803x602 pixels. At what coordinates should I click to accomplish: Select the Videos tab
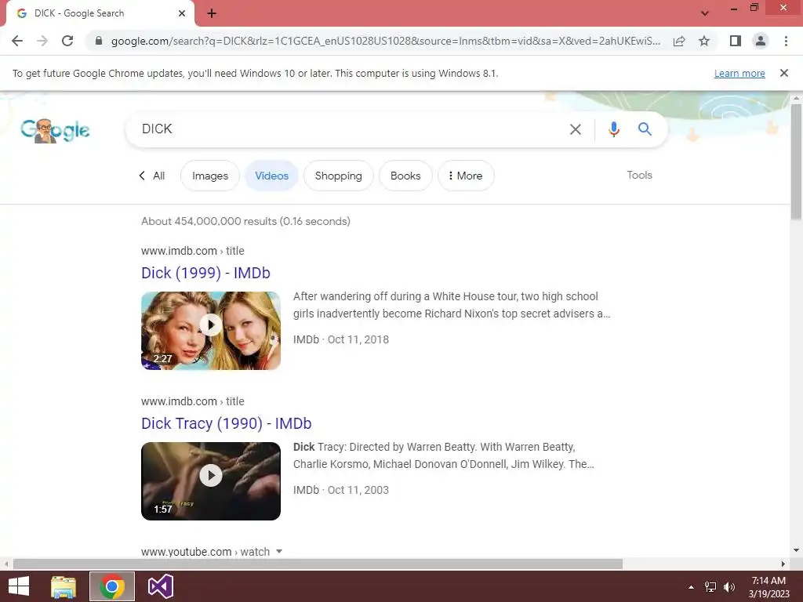click(271, 176)
